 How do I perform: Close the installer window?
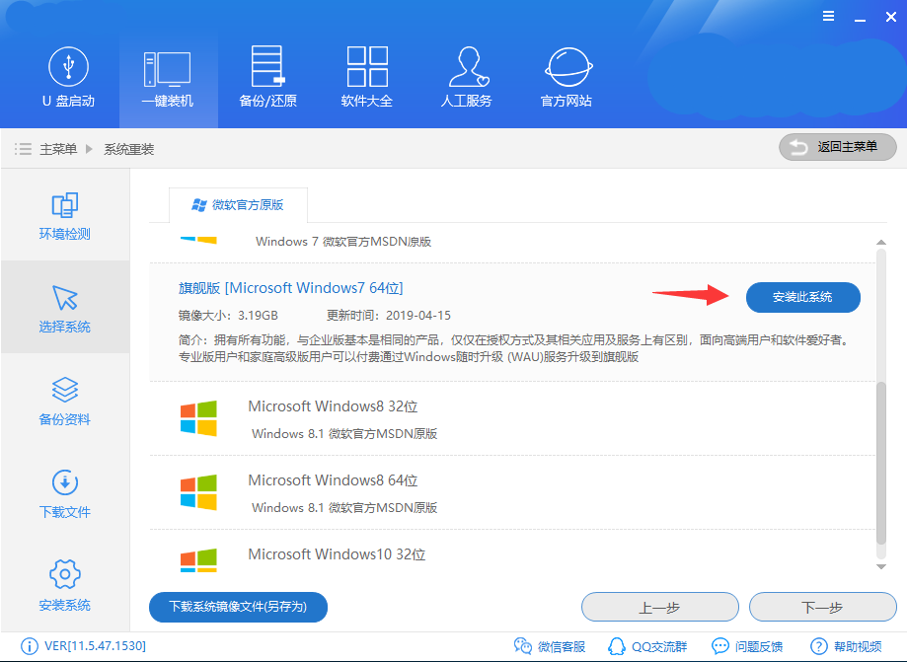[x=891, y=17]
